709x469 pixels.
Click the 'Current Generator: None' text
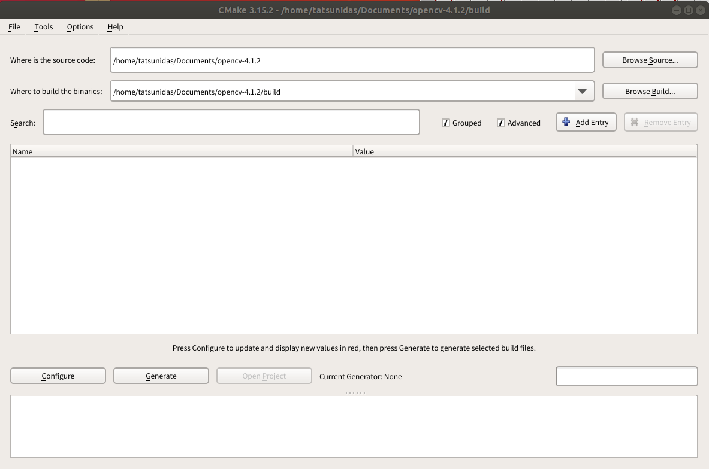pos(360,376)
